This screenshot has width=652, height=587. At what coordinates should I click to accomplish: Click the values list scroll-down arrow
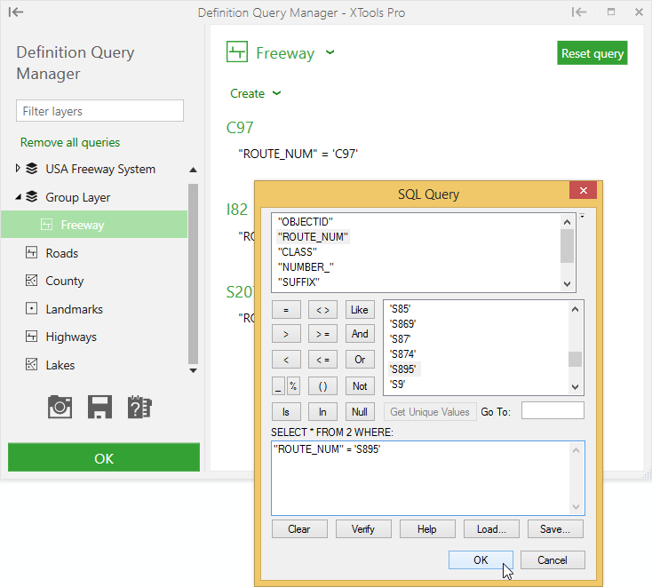[x=575, y=387]
